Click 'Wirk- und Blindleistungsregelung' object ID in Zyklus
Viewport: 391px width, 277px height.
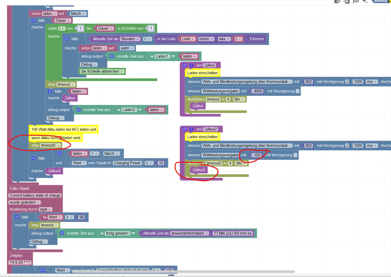247,82
